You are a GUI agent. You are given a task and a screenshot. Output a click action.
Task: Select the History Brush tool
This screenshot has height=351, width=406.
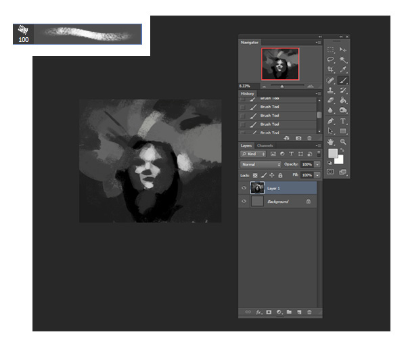343,91
